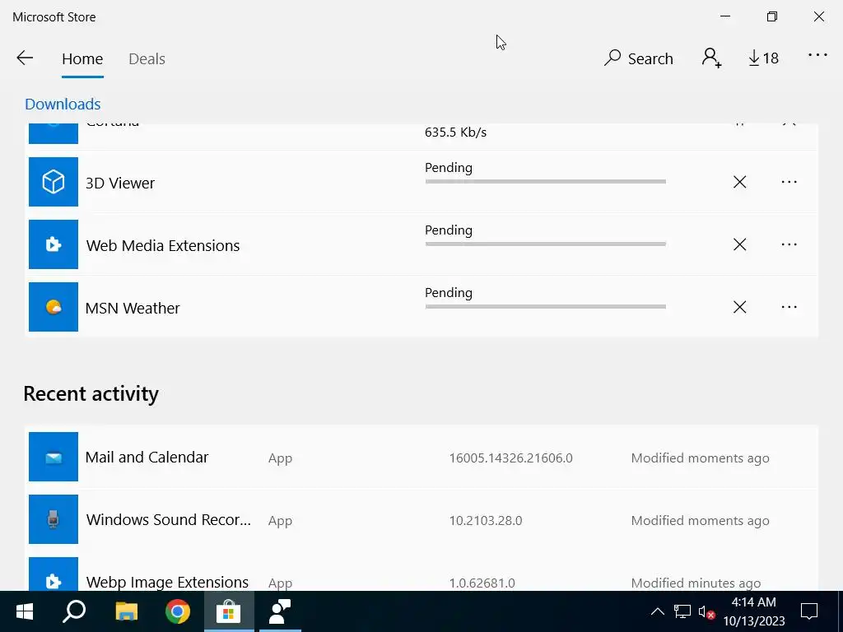Image resolution: width=843 pixels, height=632 pixels.
Task: Open more options for MSN Weather
Action: click(x=789, y=307)
